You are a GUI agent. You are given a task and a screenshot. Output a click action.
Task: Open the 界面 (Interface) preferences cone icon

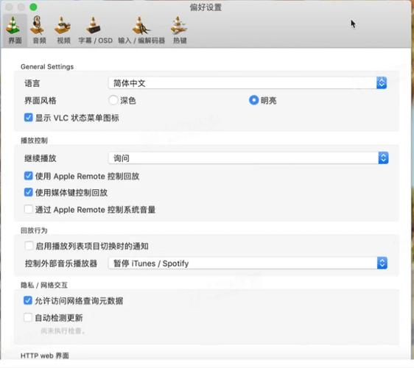coord(13,26)
